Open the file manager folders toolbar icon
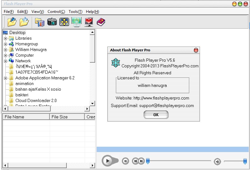 pos(40,22)
